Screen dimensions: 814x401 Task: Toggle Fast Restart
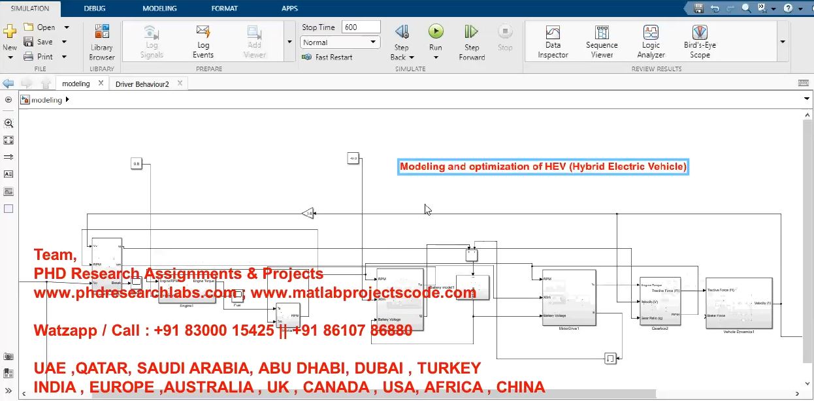click(x=327, y=57)
